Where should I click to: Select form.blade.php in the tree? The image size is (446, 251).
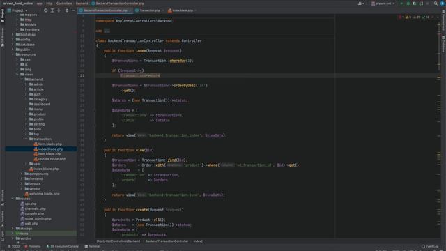pyautogui.click(x=48, y=144)
